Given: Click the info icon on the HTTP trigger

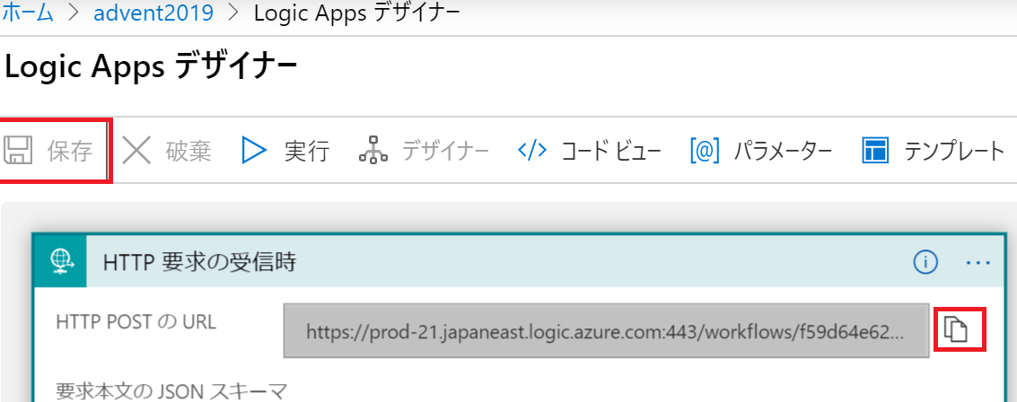Looking at the screenshot, I should [925, 261].
